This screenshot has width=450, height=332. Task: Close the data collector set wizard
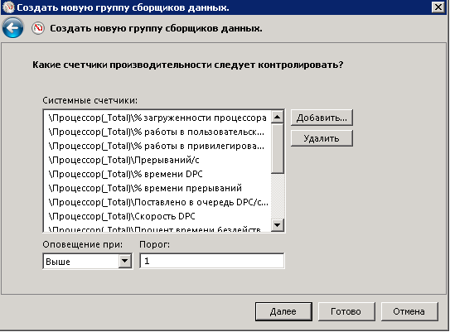(x=438, y=7)
